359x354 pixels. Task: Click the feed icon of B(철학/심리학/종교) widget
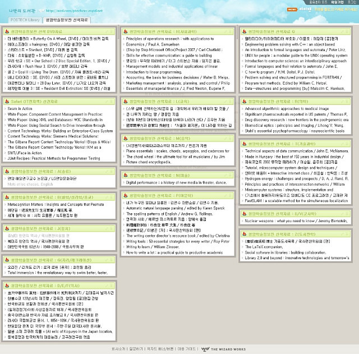point(7,197)
